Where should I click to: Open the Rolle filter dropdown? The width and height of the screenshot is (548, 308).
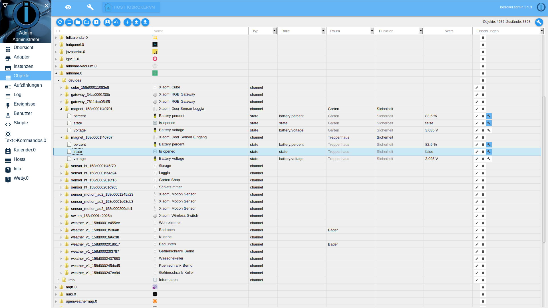[323, 31]
